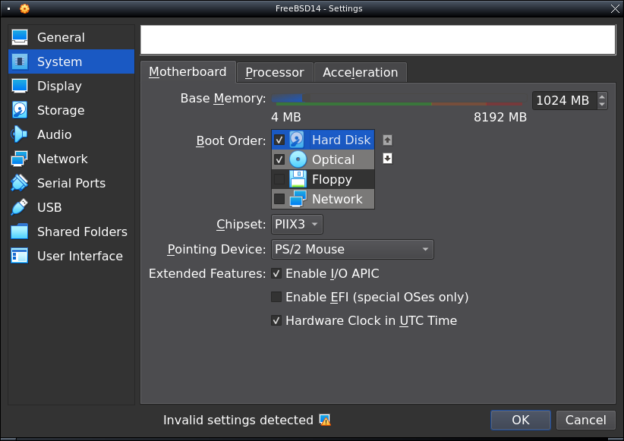Switch to the Acceleration tab
This screenshot has height=441, width=624.
360,72
